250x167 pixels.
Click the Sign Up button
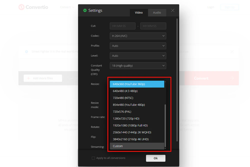[x=229, y=7]
